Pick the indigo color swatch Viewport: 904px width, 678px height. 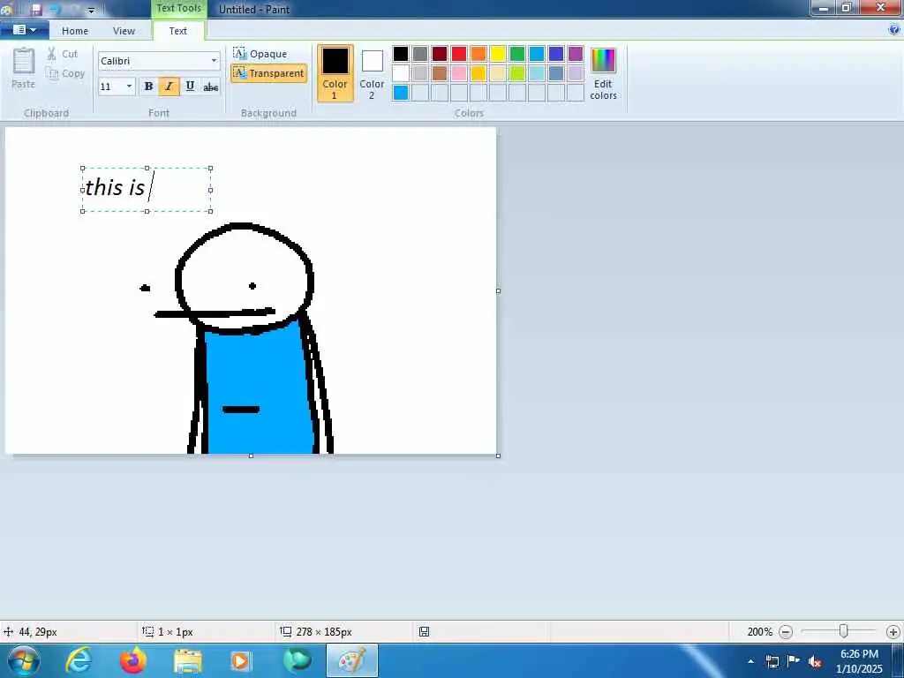click(556, 54)
